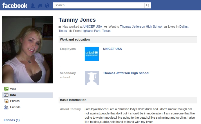
Task: Click the briefcase work icon
Action: 60,27
